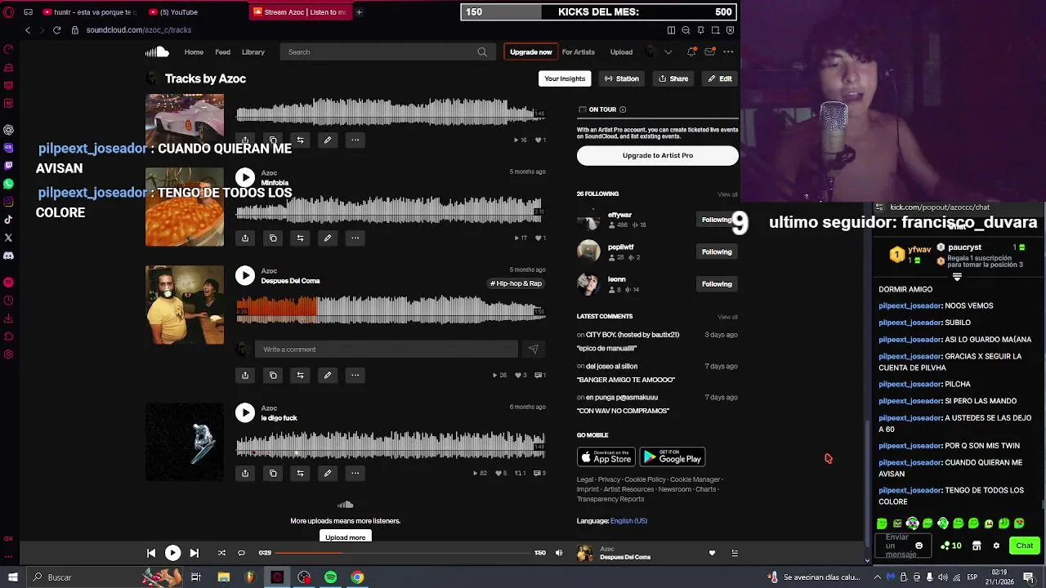
Task: Click the search magnifier icon
Action: click(482, 52)
